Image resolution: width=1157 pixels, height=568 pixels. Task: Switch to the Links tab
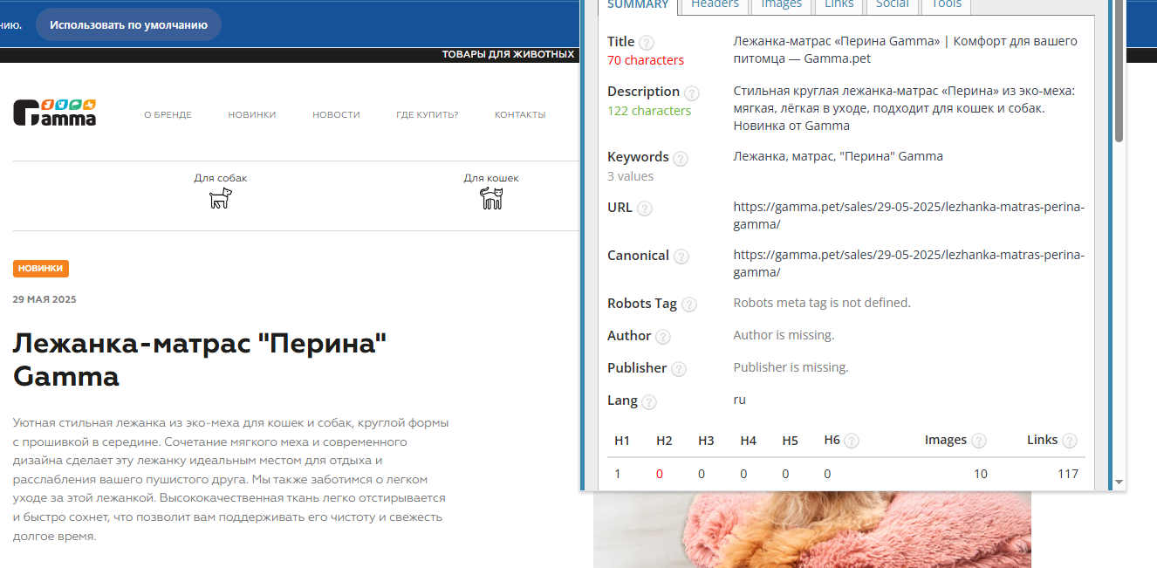click(839, 5)
